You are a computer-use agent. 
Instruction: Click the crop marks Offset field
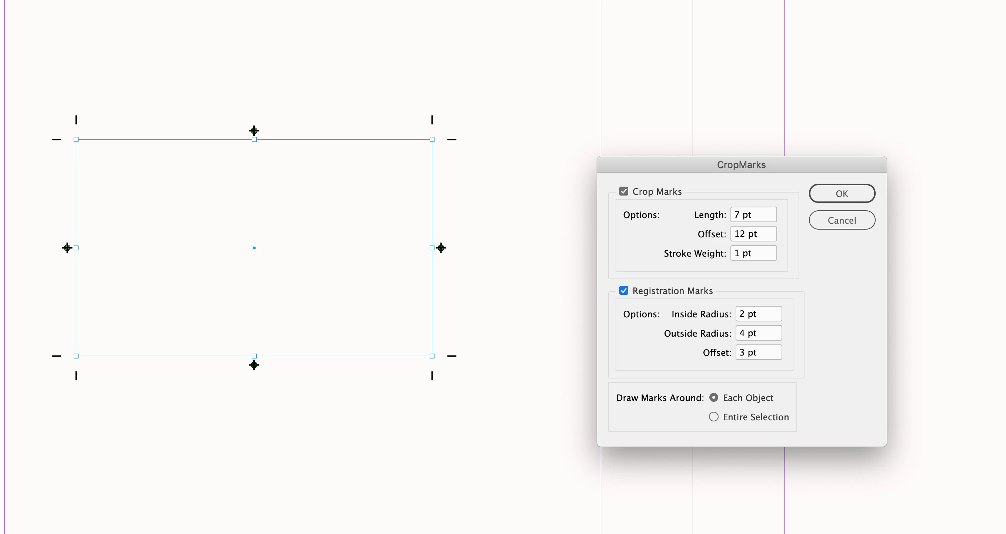(x=753, y=234)
